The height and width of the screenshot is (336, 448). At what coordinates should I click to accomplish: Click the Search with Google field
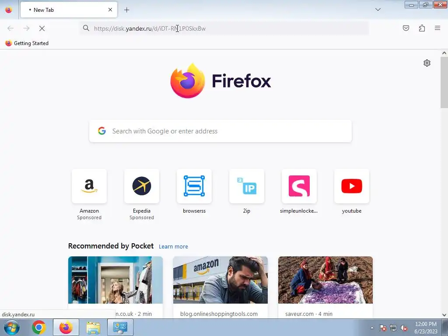pyautogui.click(x=220, y=131)
